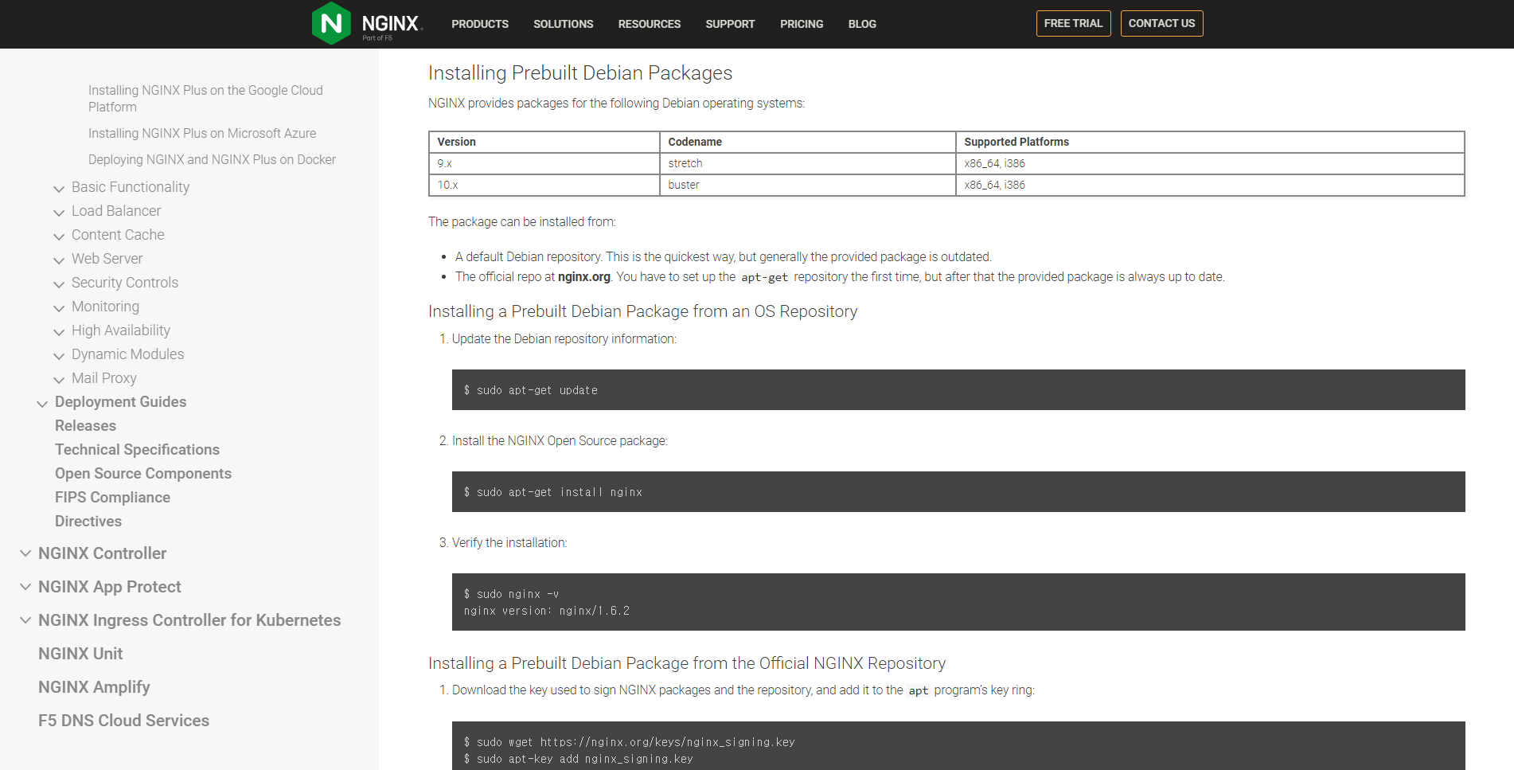
Task: Click heading about installing from an OS Repository
Action: click(642, 311)
